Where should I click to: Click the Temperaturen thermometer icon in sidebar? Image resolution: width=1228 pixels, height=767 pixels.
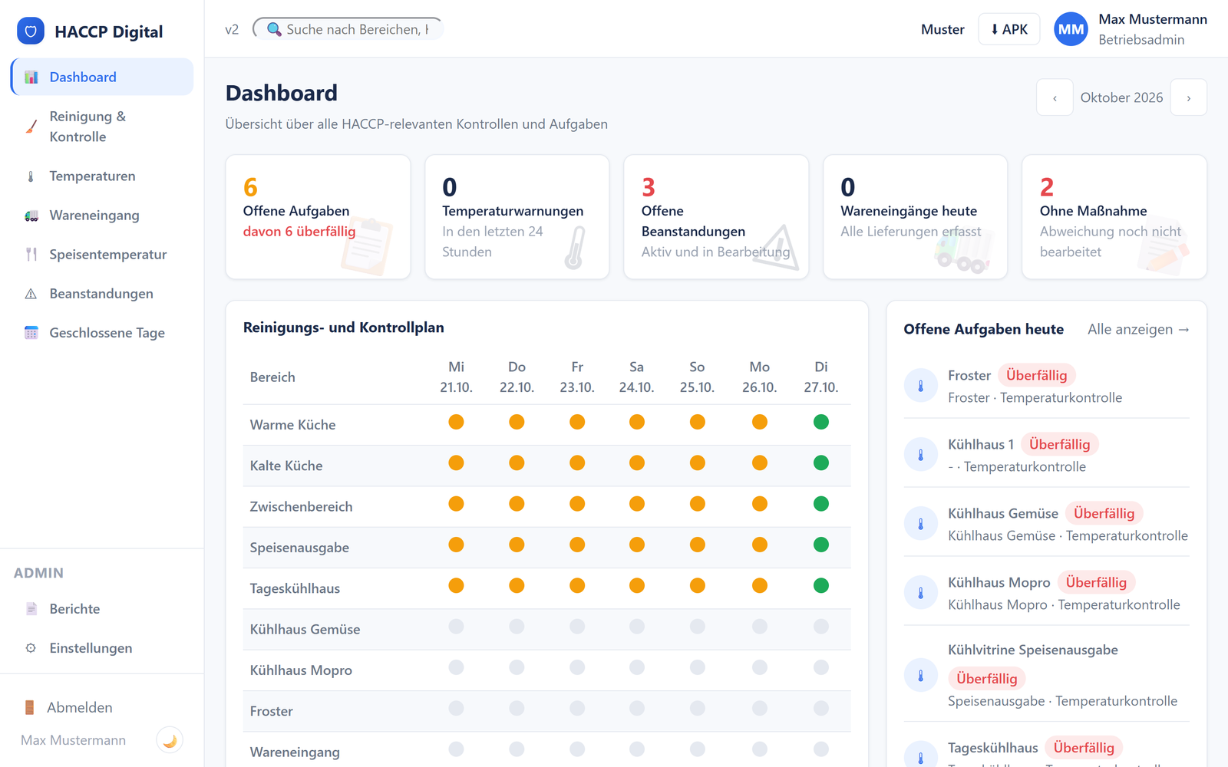pos(31,176)
